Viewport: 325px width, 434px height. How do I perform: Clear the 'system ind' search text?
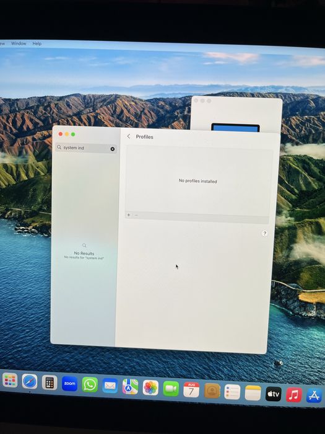click(x=113, y=149)
